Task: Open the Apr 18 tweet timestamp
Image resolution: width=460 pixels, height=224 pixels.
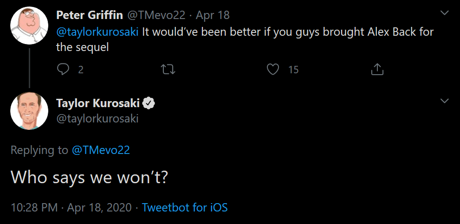Action: pos(213,15)
